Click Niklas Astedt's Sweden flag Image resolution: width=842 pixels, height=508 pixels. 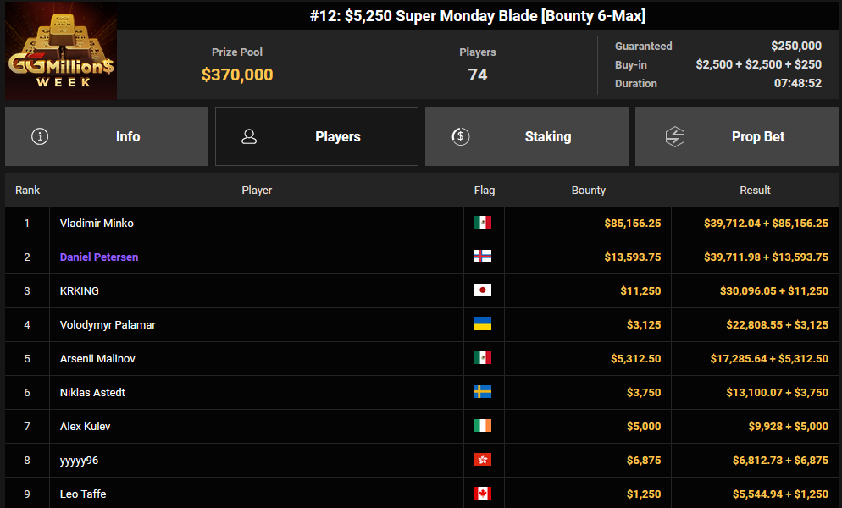click(483, 391)
